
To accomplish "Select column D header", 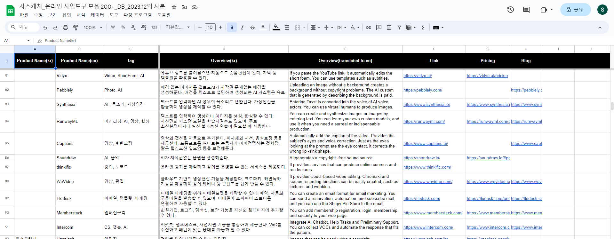I will [x=224, y=49].
